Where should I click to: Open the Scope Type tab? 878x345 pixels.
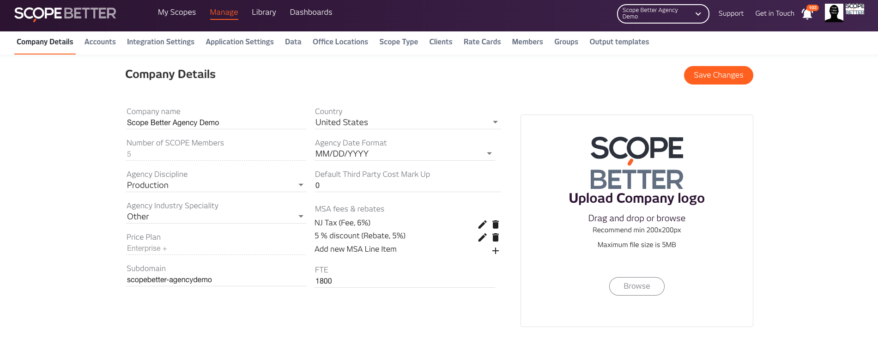point(399,42)
